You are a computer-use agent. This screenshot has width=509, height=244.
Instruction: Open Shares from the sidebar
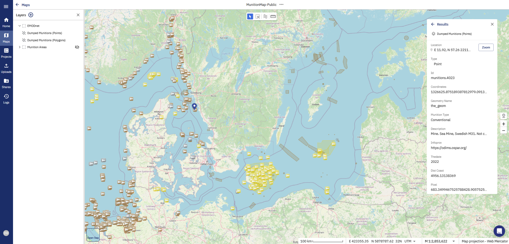[x=6, y=83]
